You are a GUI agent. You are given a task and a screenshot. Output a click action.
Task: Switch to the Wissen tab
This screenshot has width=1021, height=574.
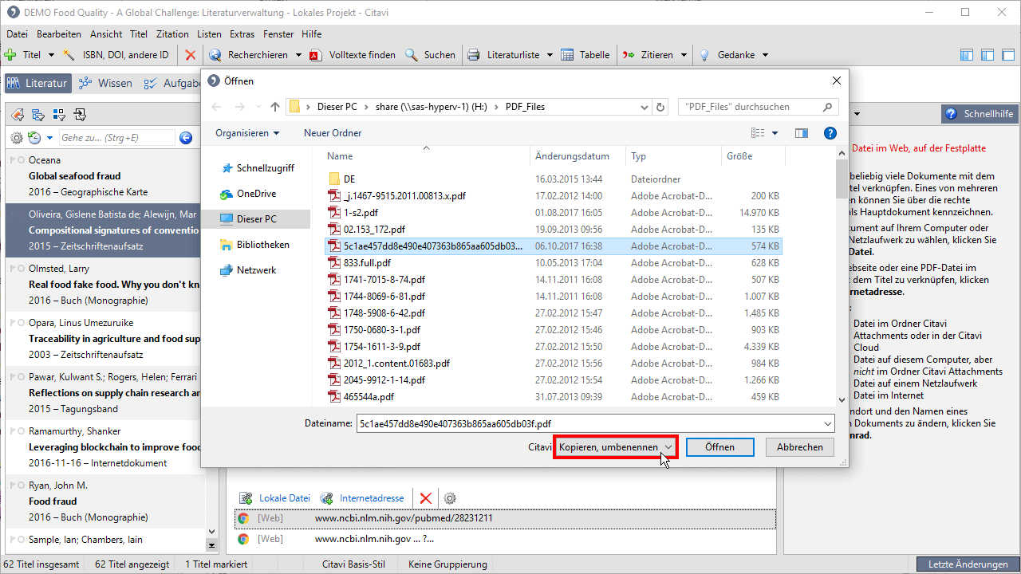[x=105, y=84]
